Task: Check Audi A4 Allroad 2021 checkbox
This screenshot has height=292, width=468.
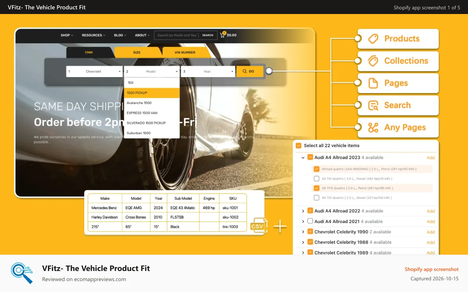Action: [x=310, y=221]
